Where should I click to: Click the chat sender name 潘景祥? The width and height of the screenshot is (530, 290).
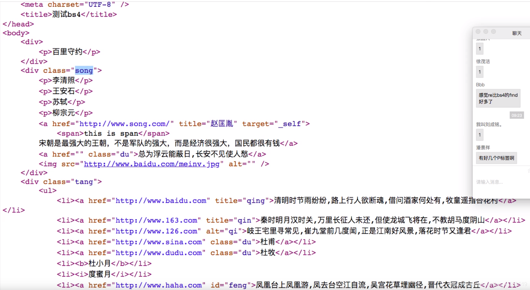click(x=483, y=148)
